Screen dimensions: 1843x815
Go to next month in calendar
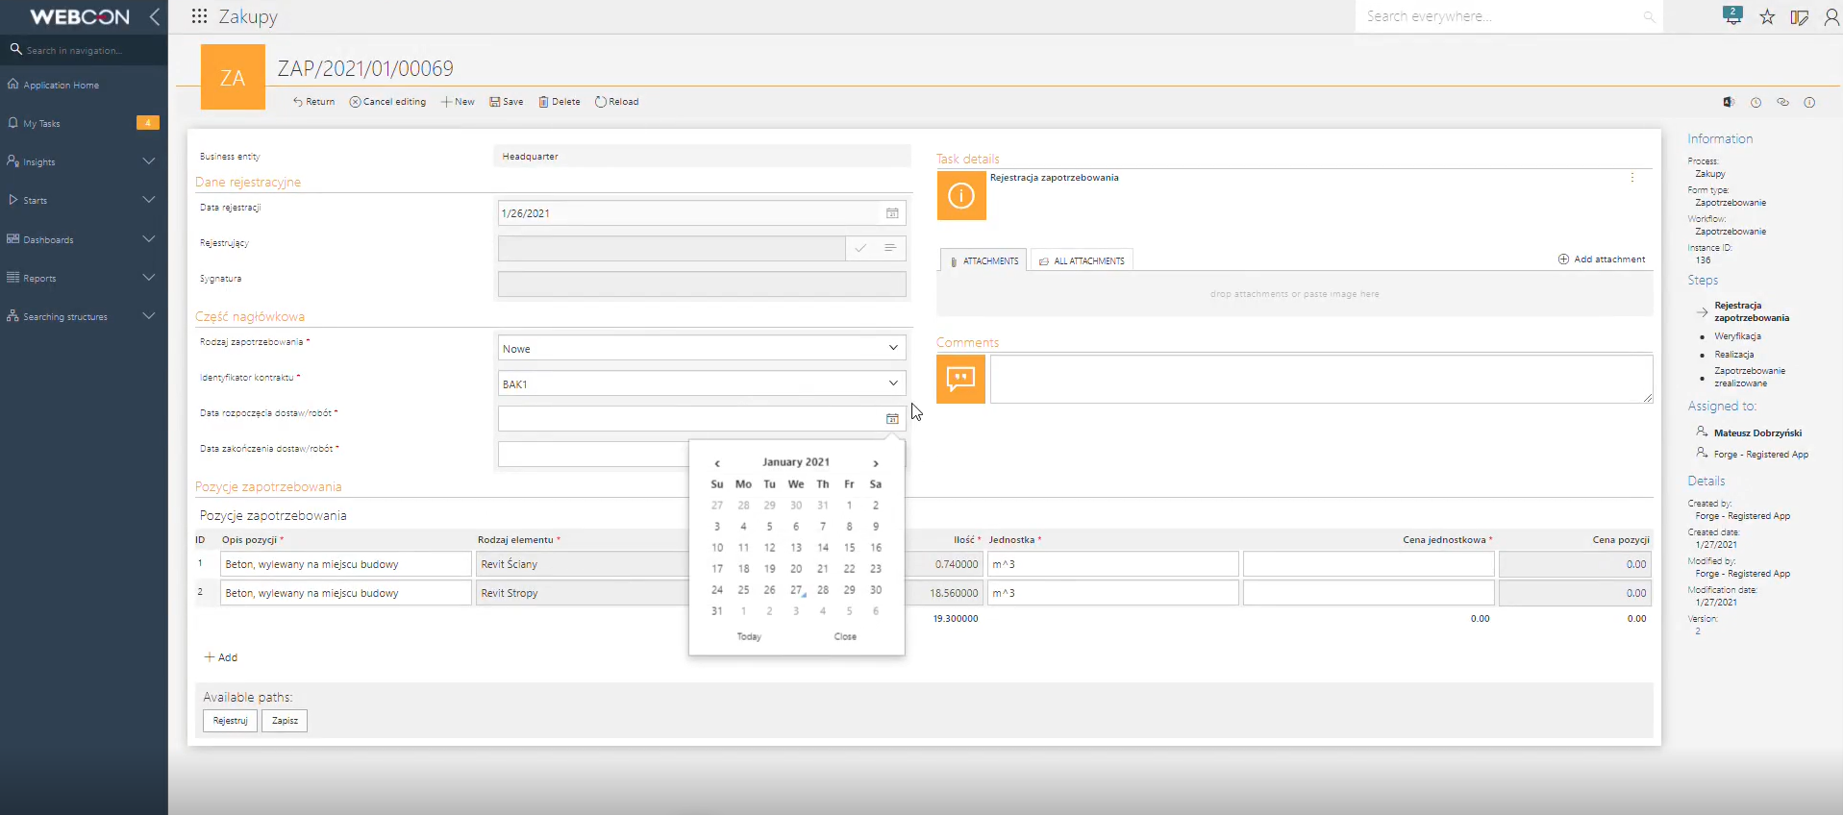click(875, 463)
